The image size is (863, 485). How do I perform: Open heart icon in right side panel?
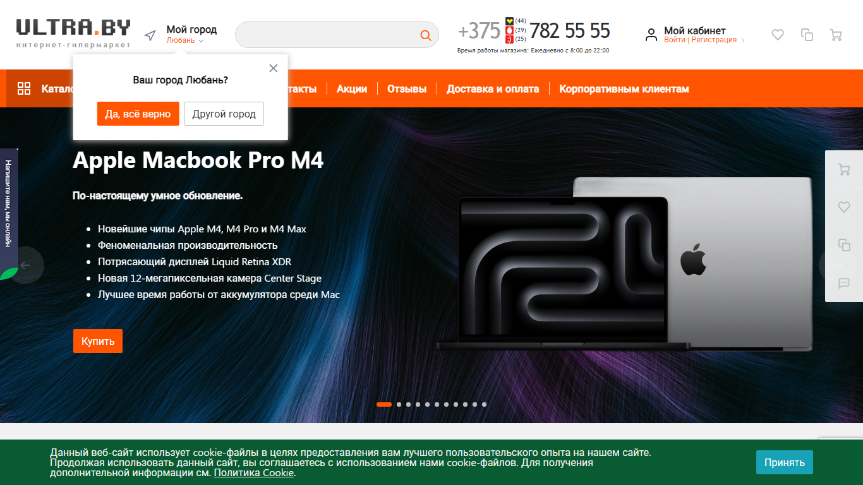[843, 207]
